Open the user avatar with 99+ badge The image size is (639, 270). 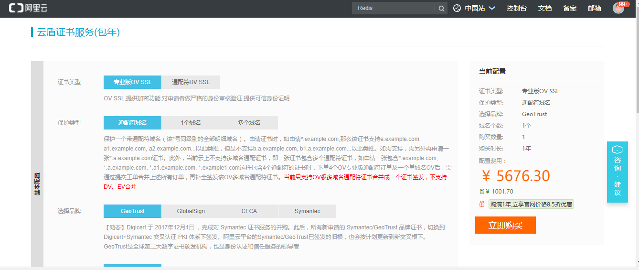[x=618, y=8]
